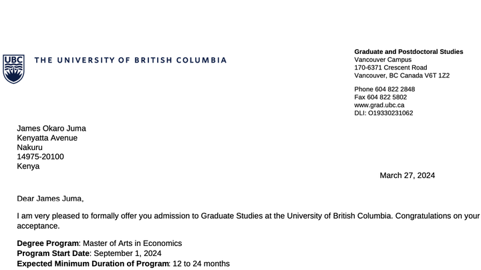The height and width of the screenshot is (270, 481).
Task: Click the University of British Columbia wordmark
Action: click(x=130, y=60)
